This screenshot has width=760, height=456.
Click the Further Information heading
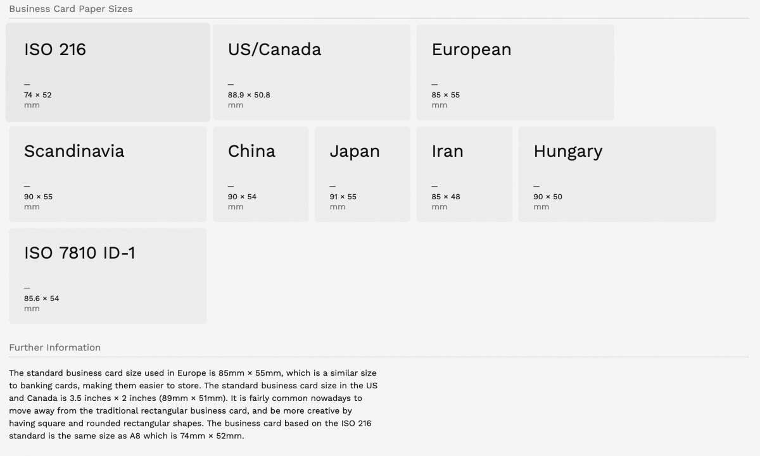click(55, 347)
